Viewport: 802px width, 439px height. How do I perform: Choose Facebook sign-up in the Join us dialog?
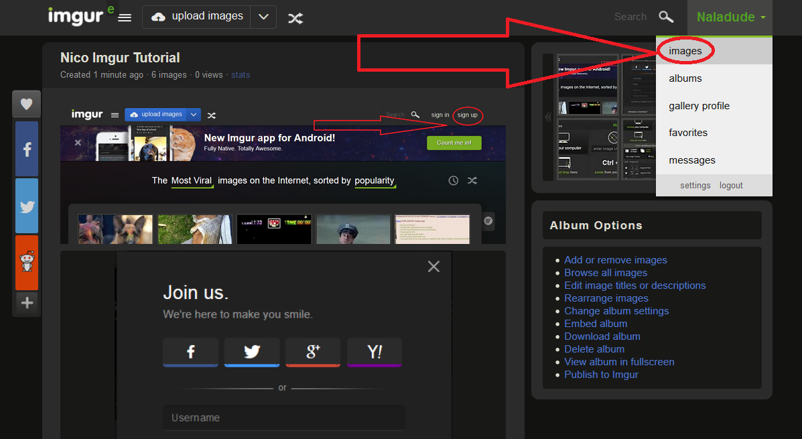[191, 352]
